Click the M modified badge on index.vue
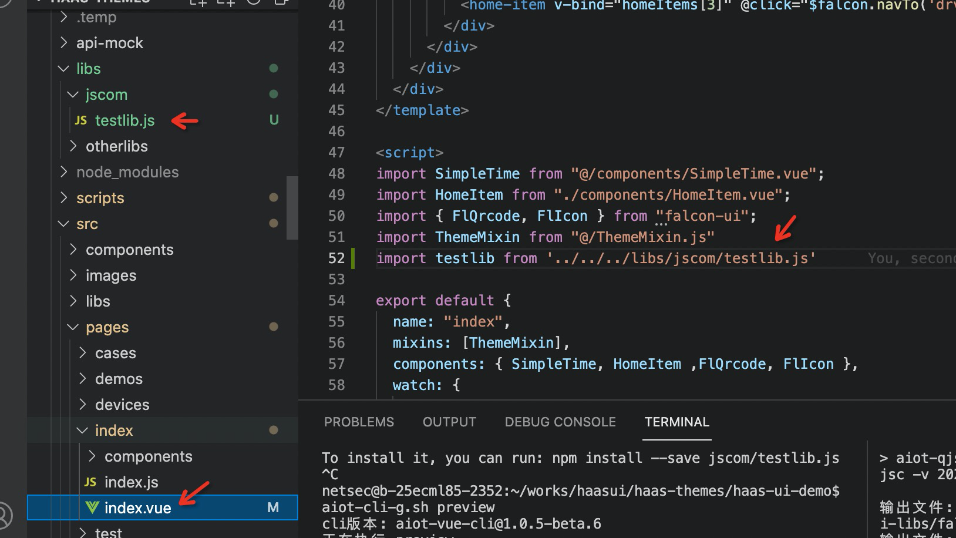The height and width of the screenshot is (538, 956). (273, 507)
